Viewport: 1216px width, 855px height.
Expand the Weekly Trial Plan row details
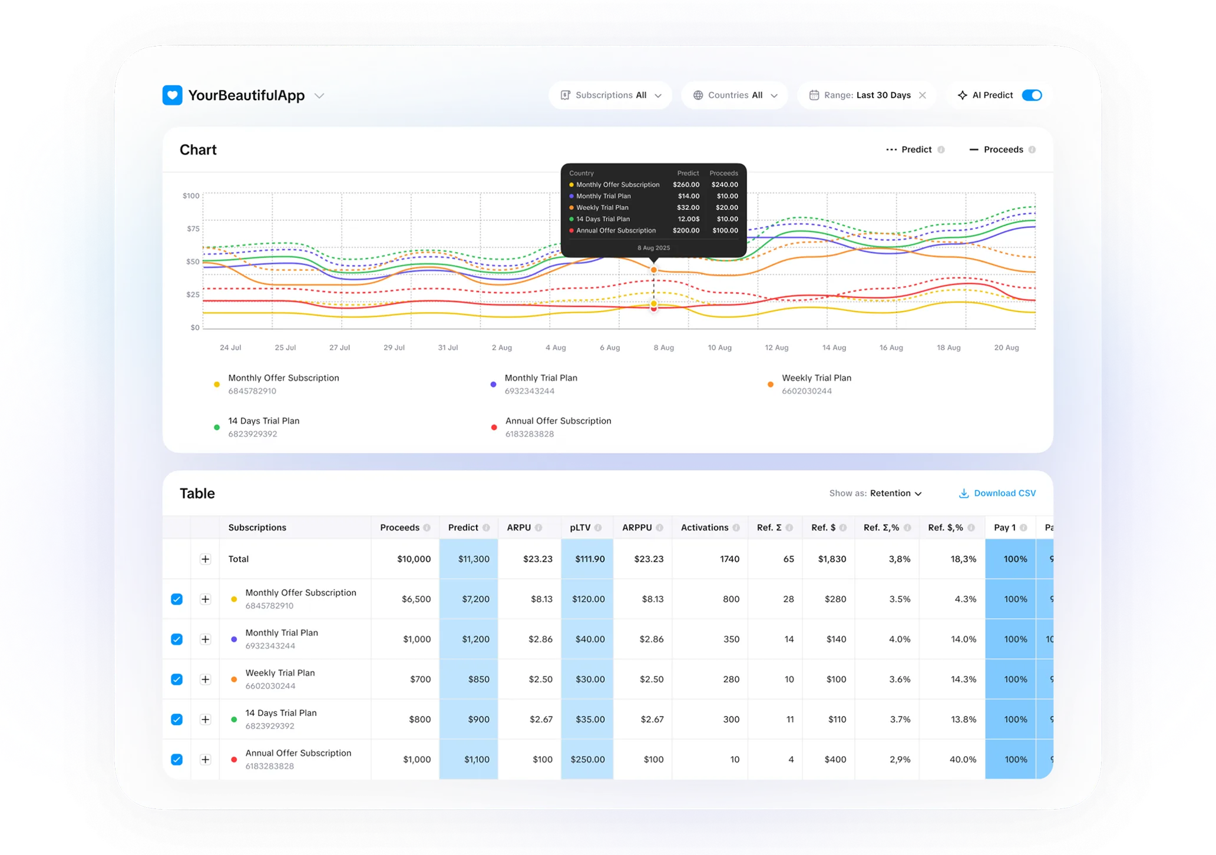[205, 679]
